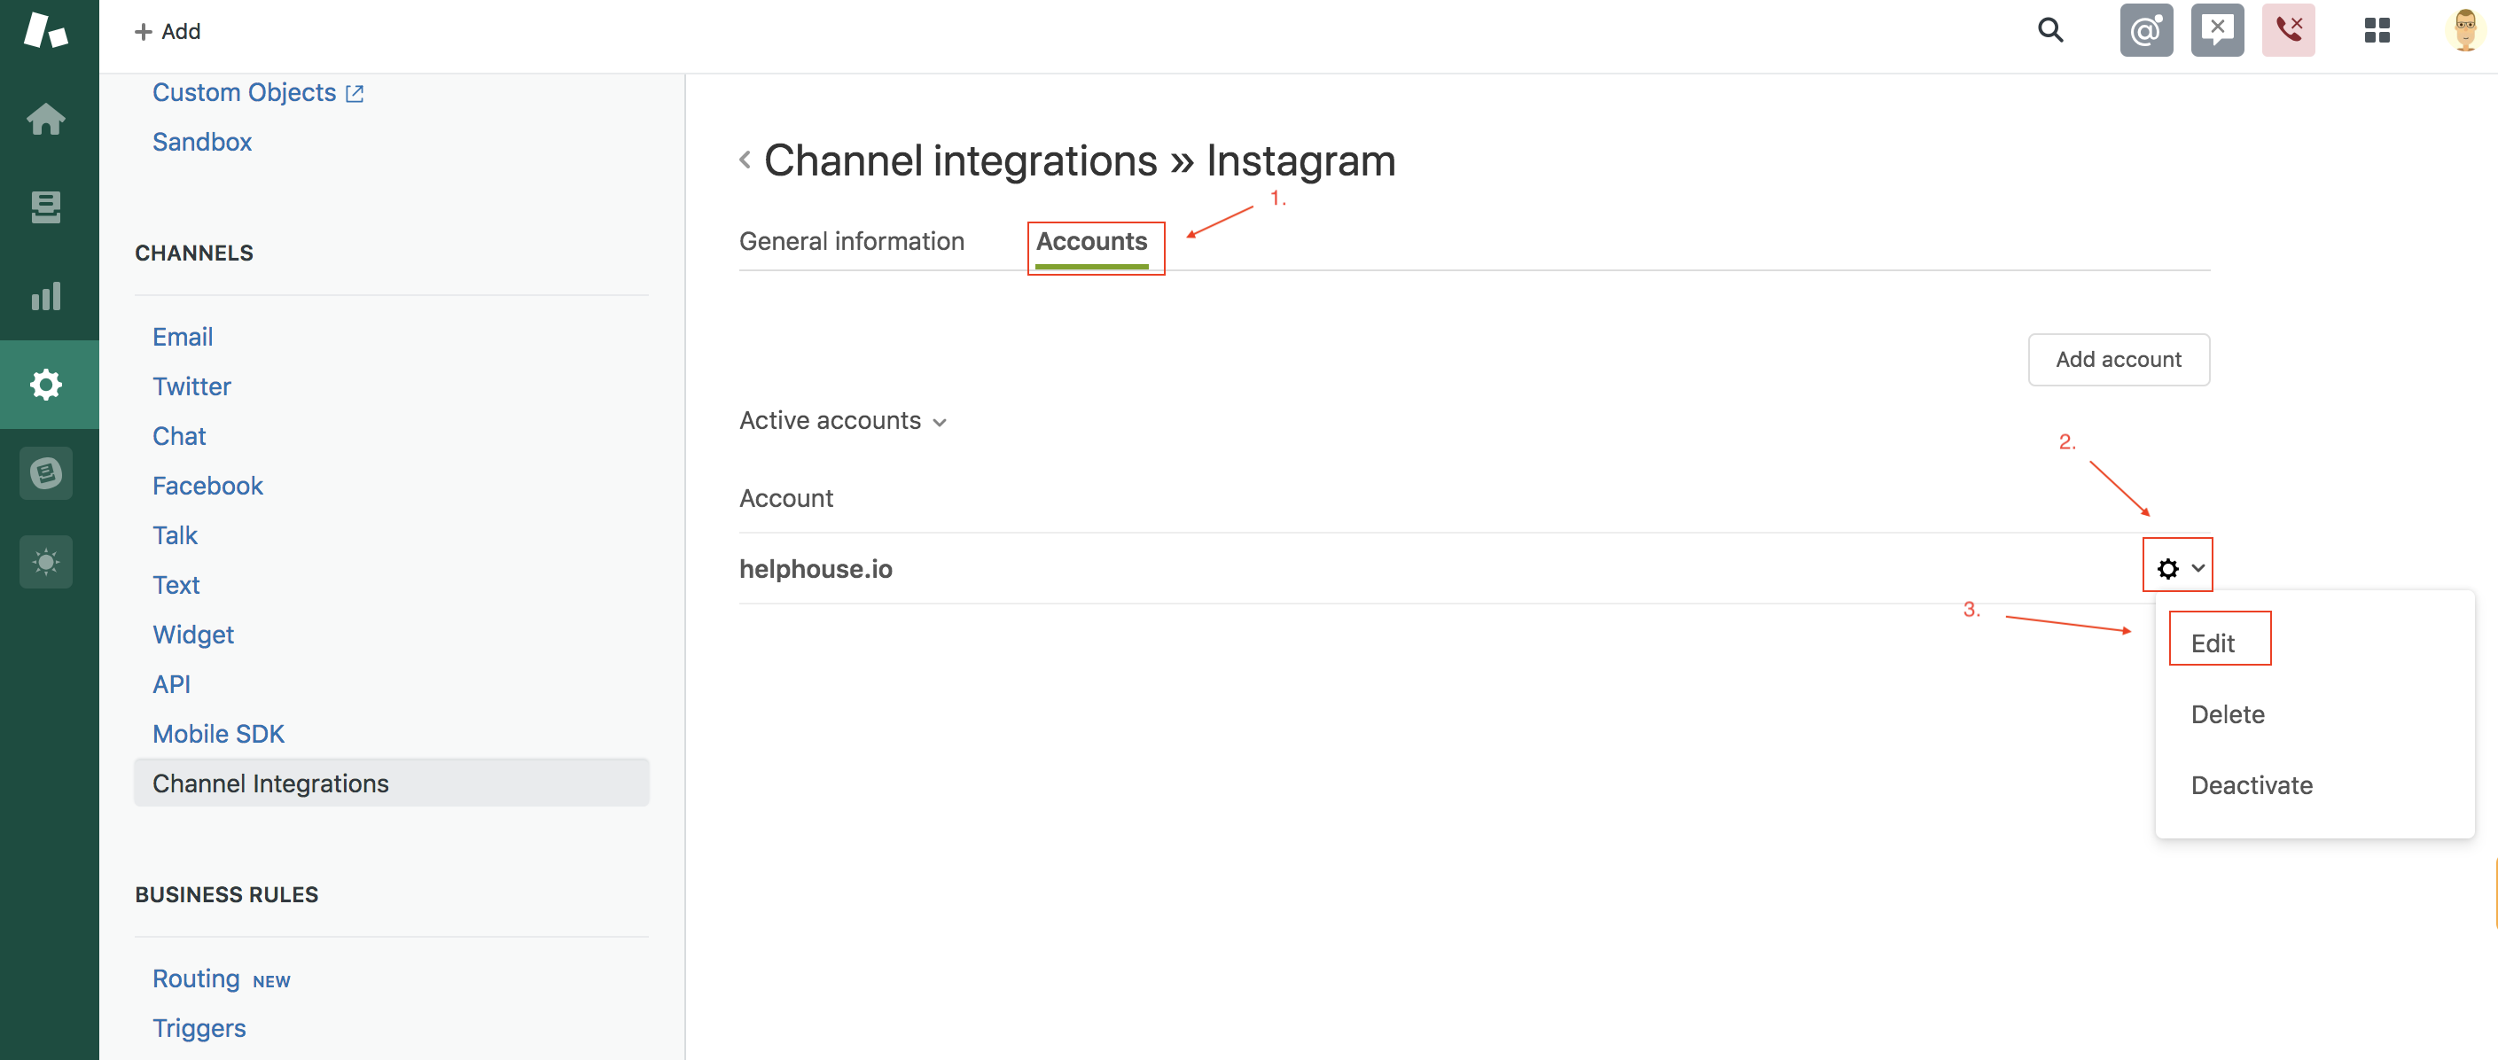This screenshot has height=1060, width=2498.
Task: Open the email channel @ icon
Action: pos(2146,30)
